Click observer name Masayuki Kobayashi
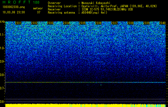The height and width of the screenshot is (107, 168). click(x=96, y=3)
